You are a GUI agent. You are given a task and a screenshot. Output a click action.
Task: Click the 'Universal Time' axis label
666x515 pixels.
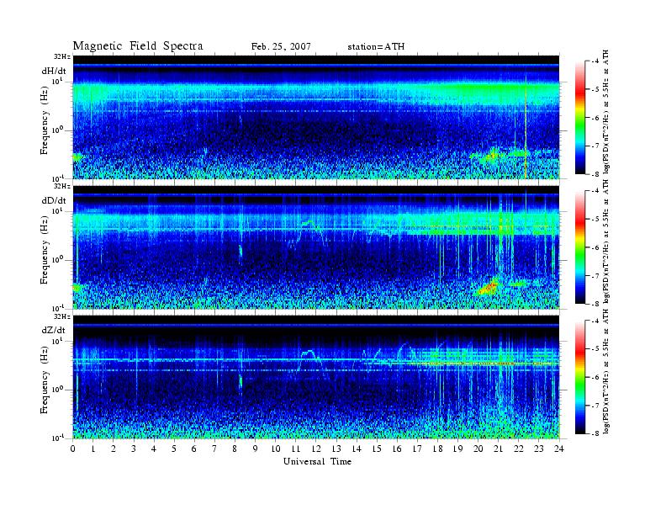tap(317, 461)
